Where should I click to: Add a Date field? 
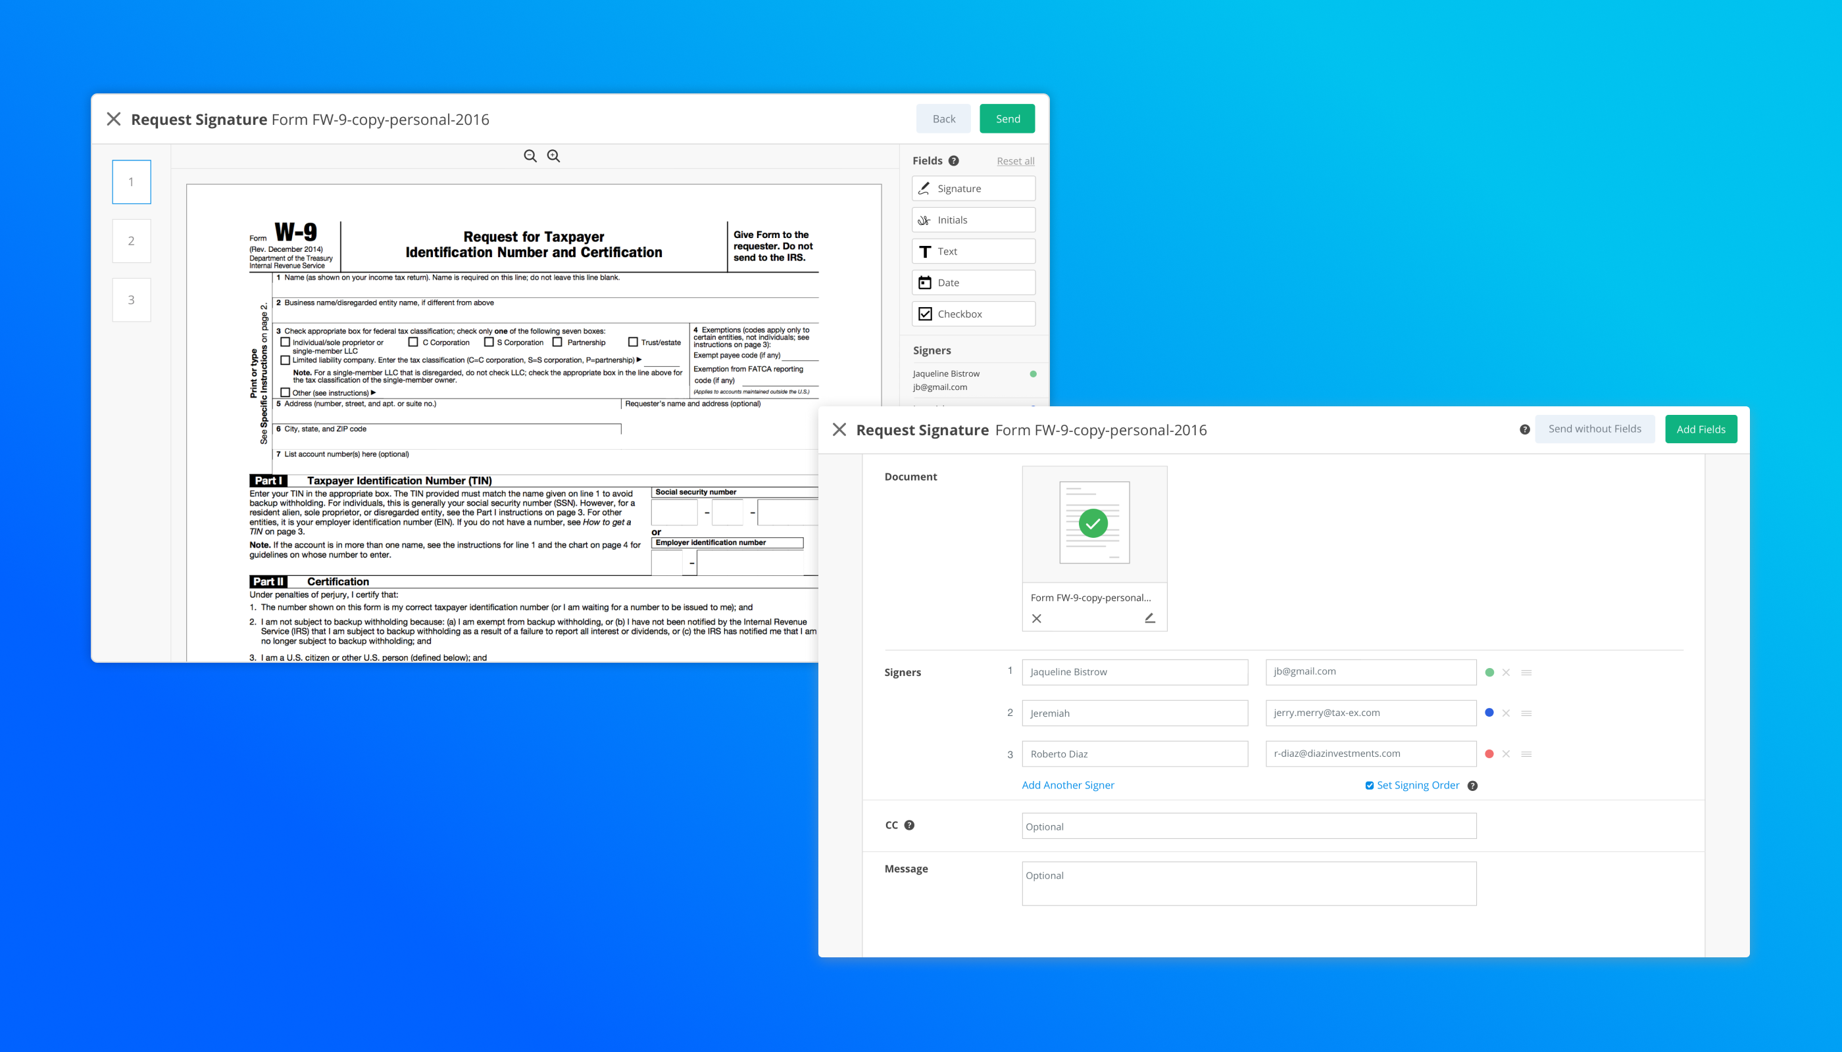[973, 283]
